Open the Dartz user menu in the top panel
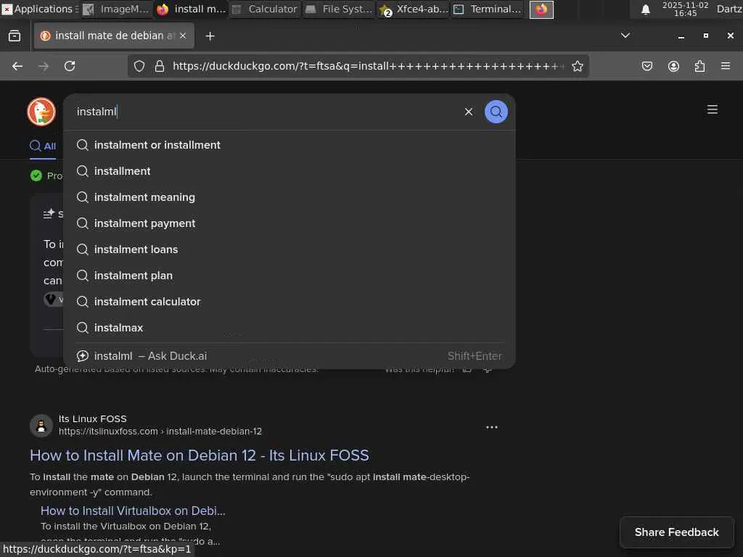This screenshot has width=743, height=557. click(x=728, y=9)
